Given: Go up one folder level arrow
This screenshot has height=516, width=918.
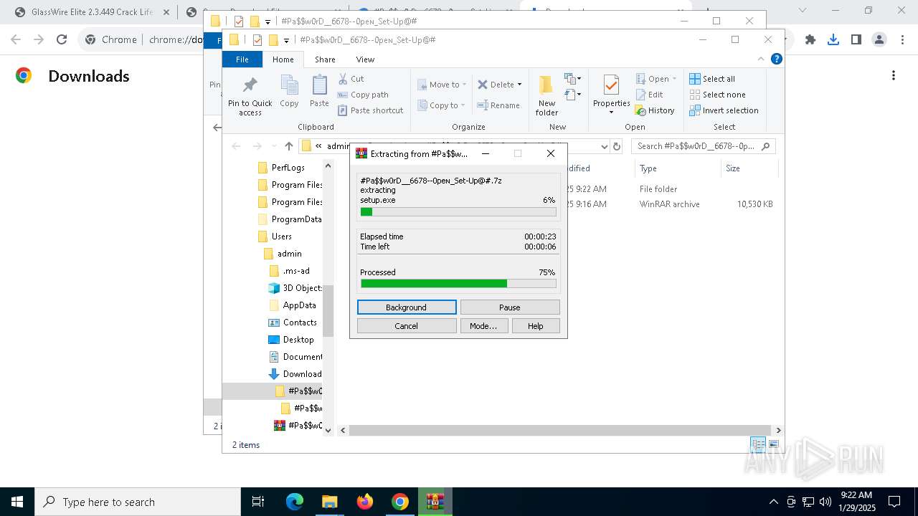Looking at the screenshot, I should 288,146.
